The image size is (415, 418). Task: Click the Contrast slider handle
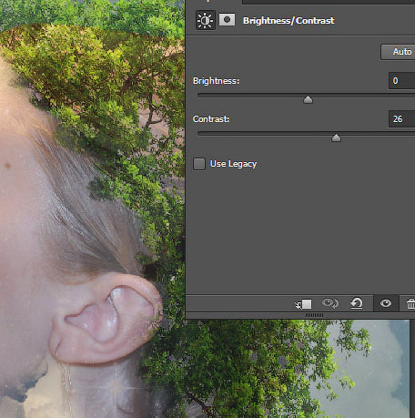[x=336, y=138]
